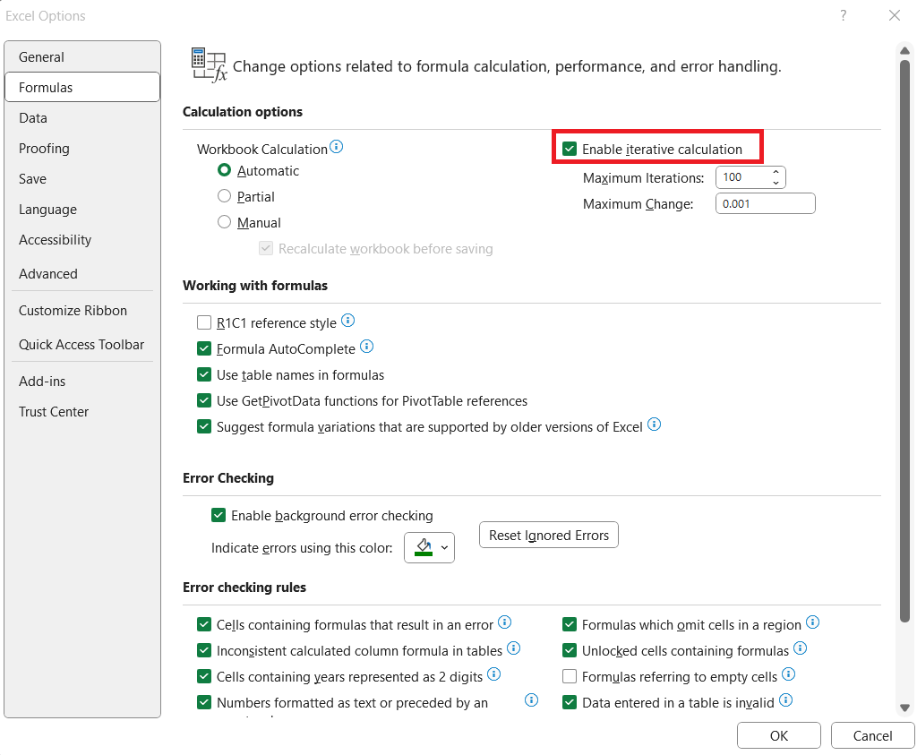Screen dimensions: 917x755
Task: Open the Accessibility options category
Action: [x=82, y=240]
